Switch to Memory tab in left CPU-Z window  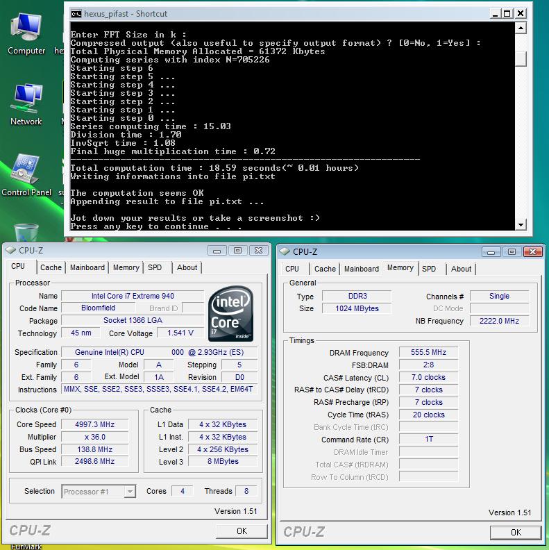[x=126, y=267]
